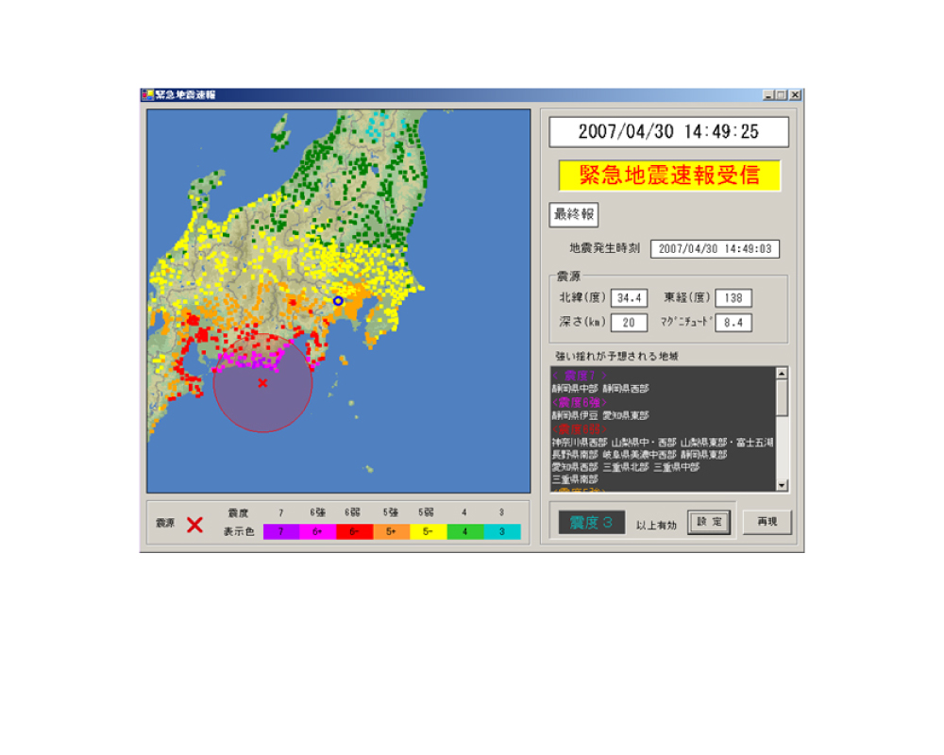Click the 北緯 latitude field showing 34.4

(629, 298)
